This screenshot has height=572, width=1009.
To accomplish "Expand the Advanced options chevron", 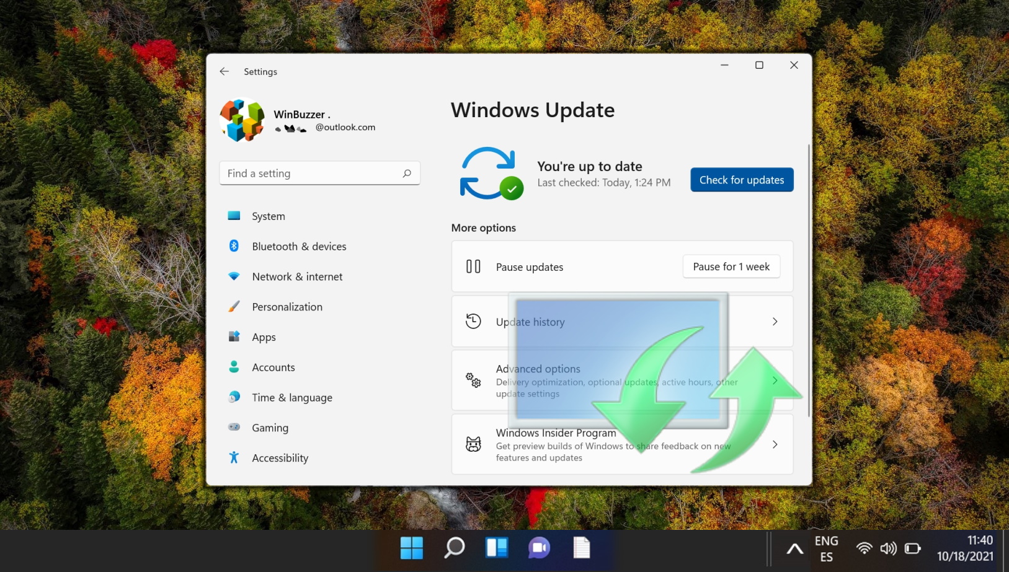I will click(x=775, y=381).
